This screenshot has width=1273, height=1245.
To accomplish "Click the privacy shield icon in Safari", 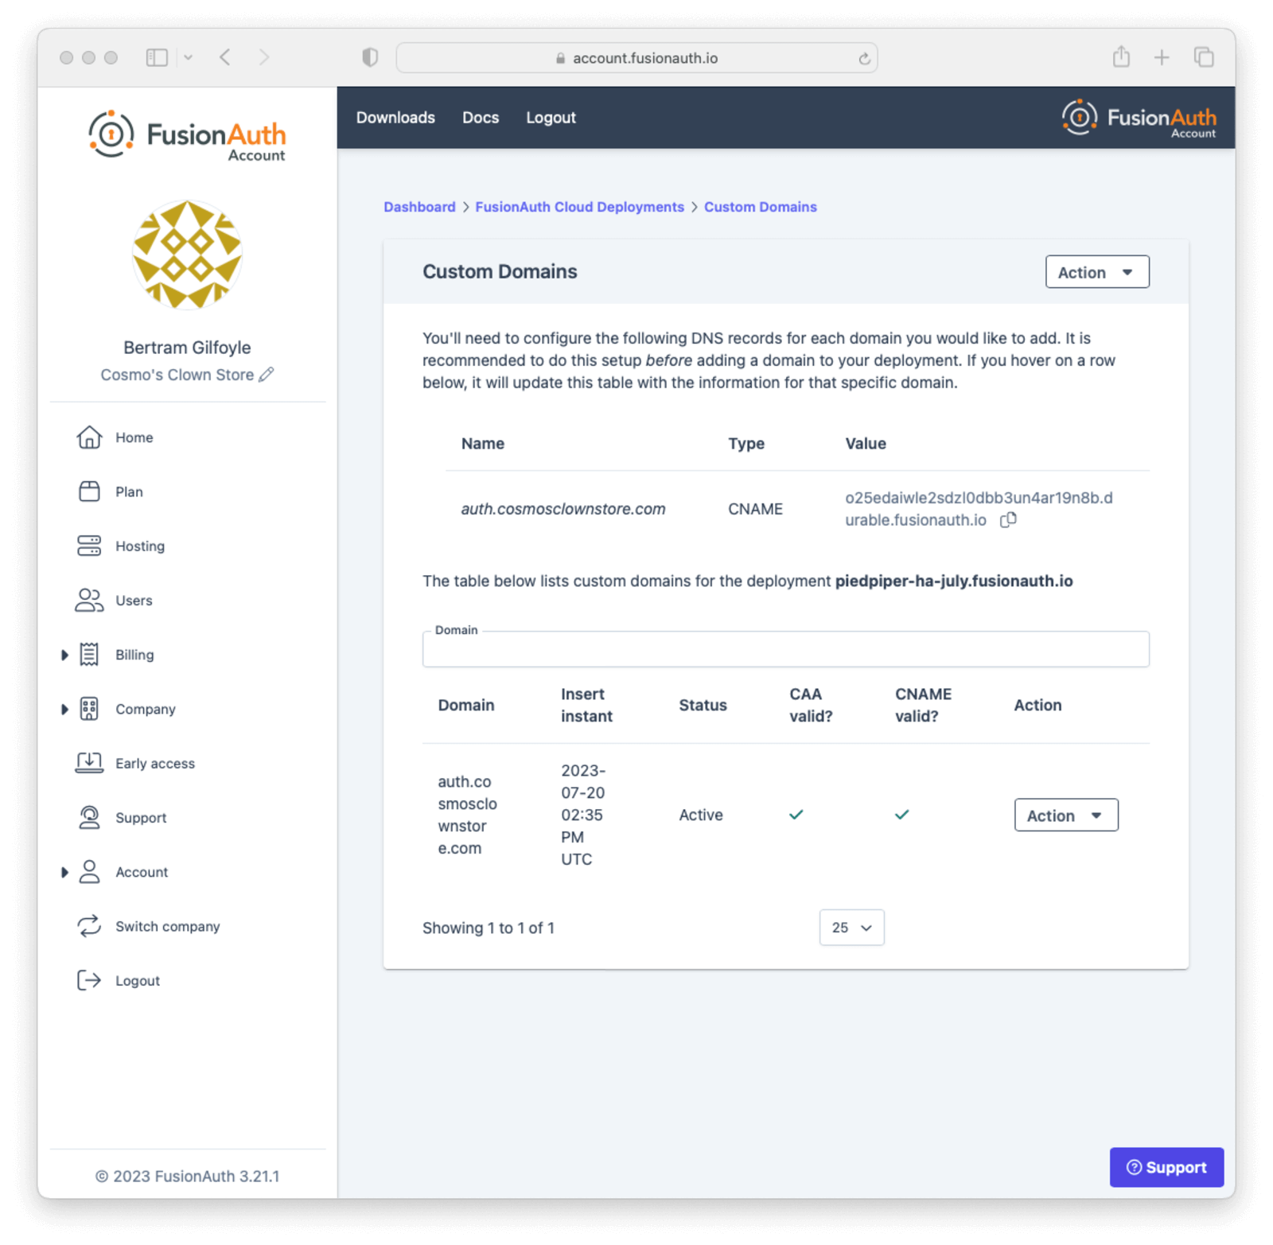I will pyautogui.click(x=370, y=57).
